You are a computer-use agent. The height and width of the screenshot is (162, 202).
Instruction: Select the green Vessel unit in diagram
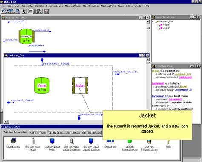(x=42, y=85)
